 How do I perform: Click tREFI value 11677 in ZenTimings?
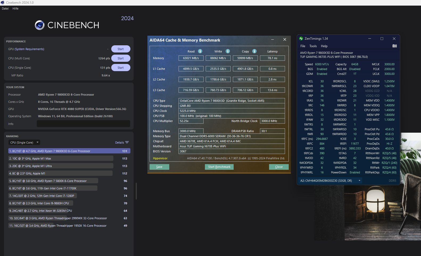pos(355,144)
